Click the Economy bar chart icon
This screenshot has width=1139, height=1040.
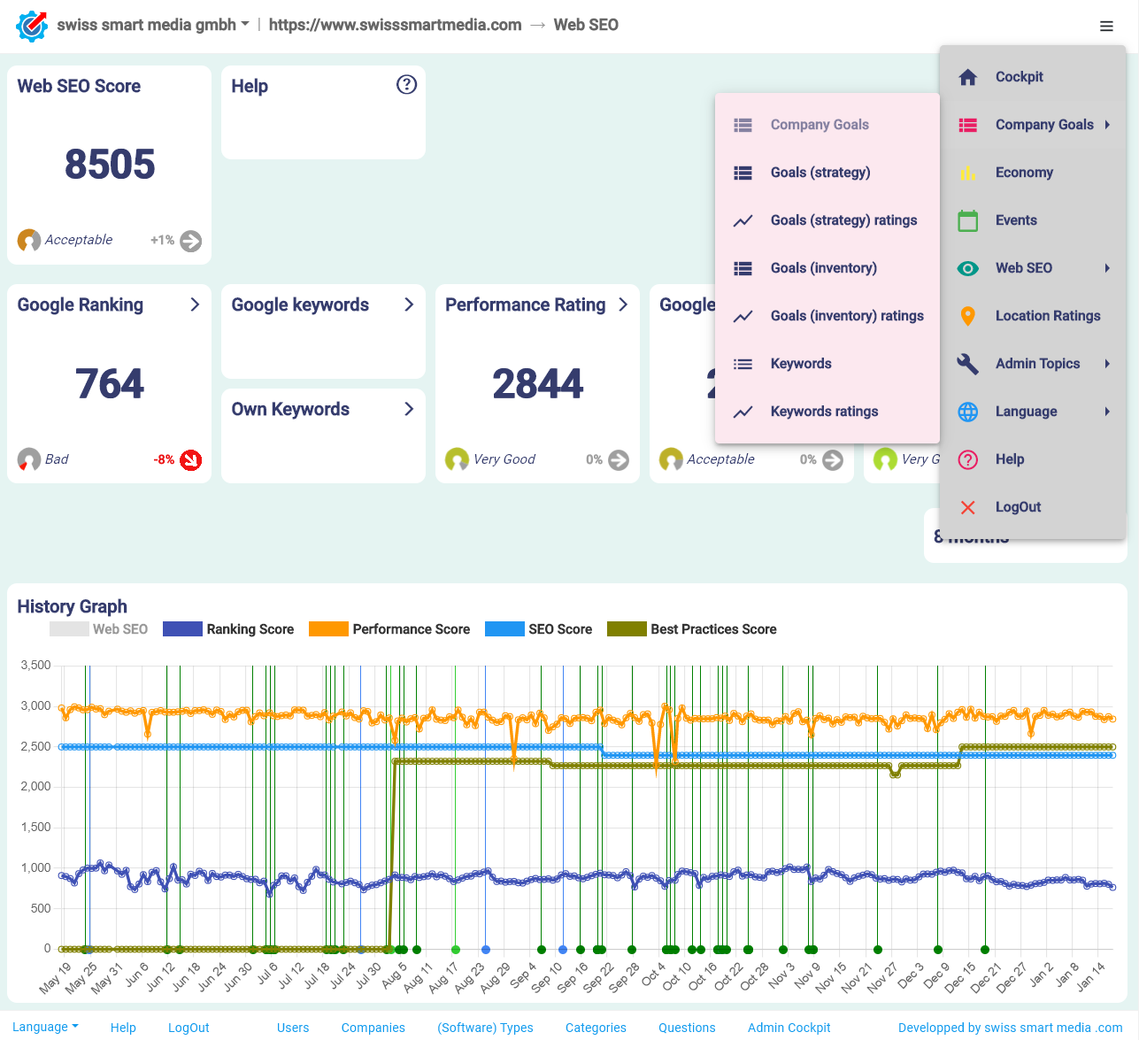coord(968,173)
